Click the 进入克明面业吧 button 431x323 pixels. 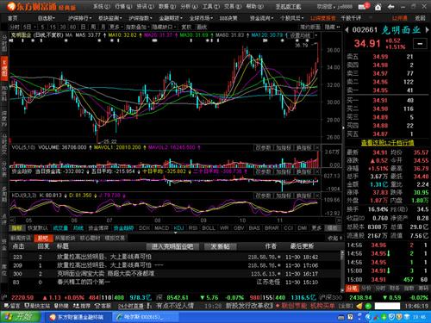(172, 246)
